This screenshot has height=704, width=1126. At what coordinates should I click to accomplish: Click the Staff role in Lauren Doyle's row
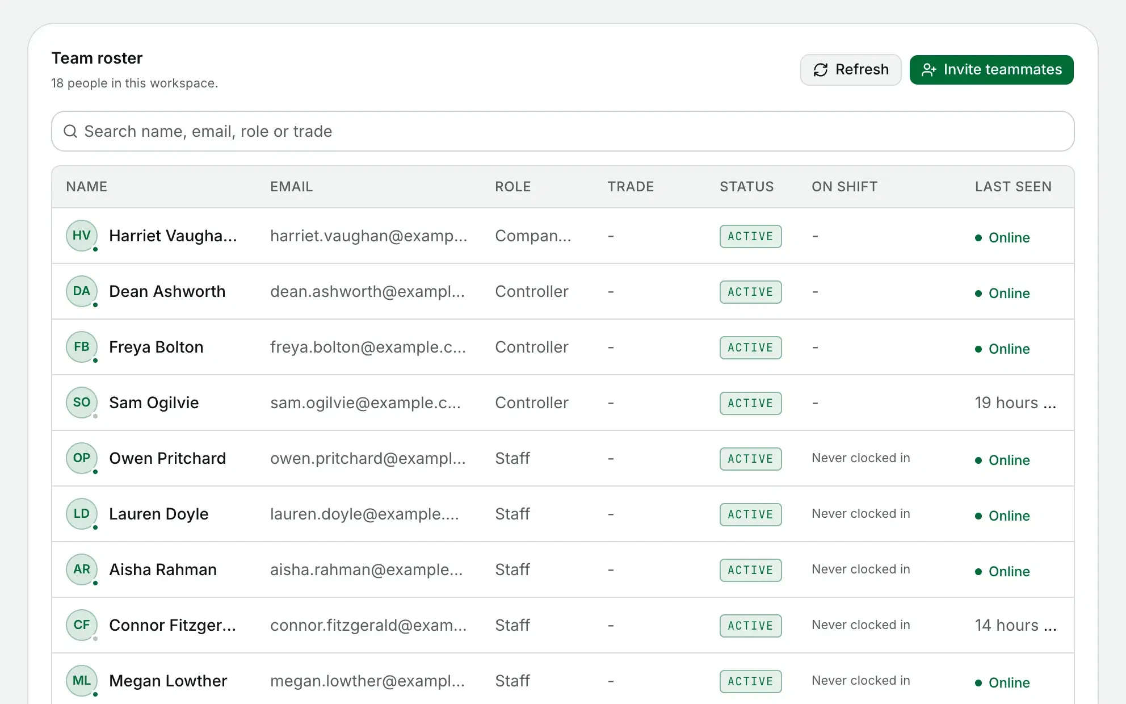(x=512, y=514)
